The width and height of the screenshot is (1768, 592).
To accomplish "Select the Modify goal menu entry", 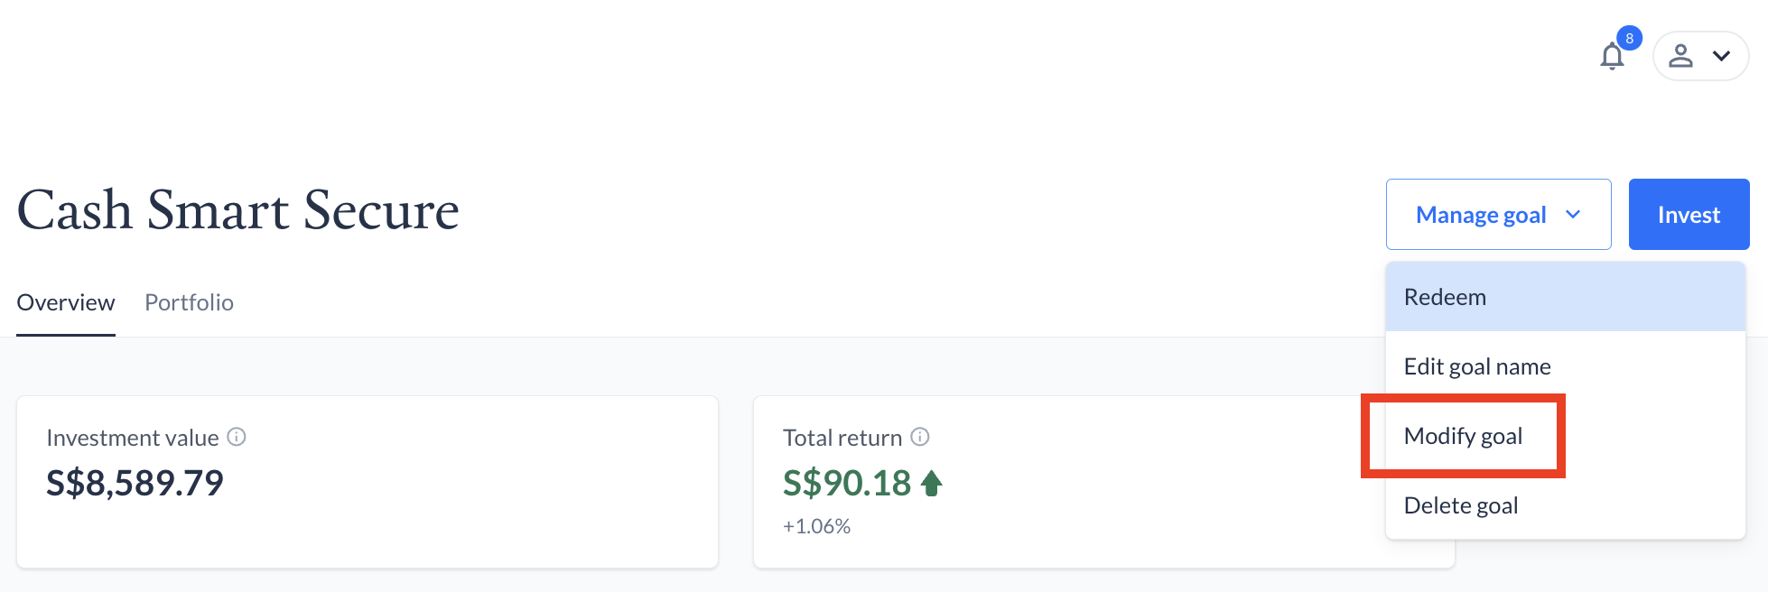I will (x=1566, y=436).
